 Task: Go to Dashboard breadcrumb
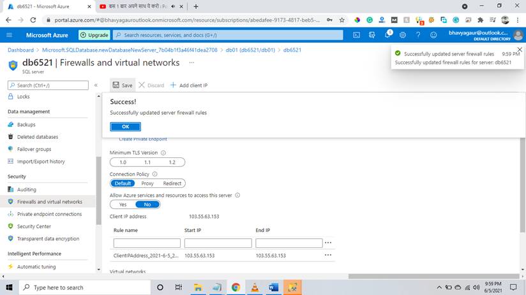click(x=20, y=50)
